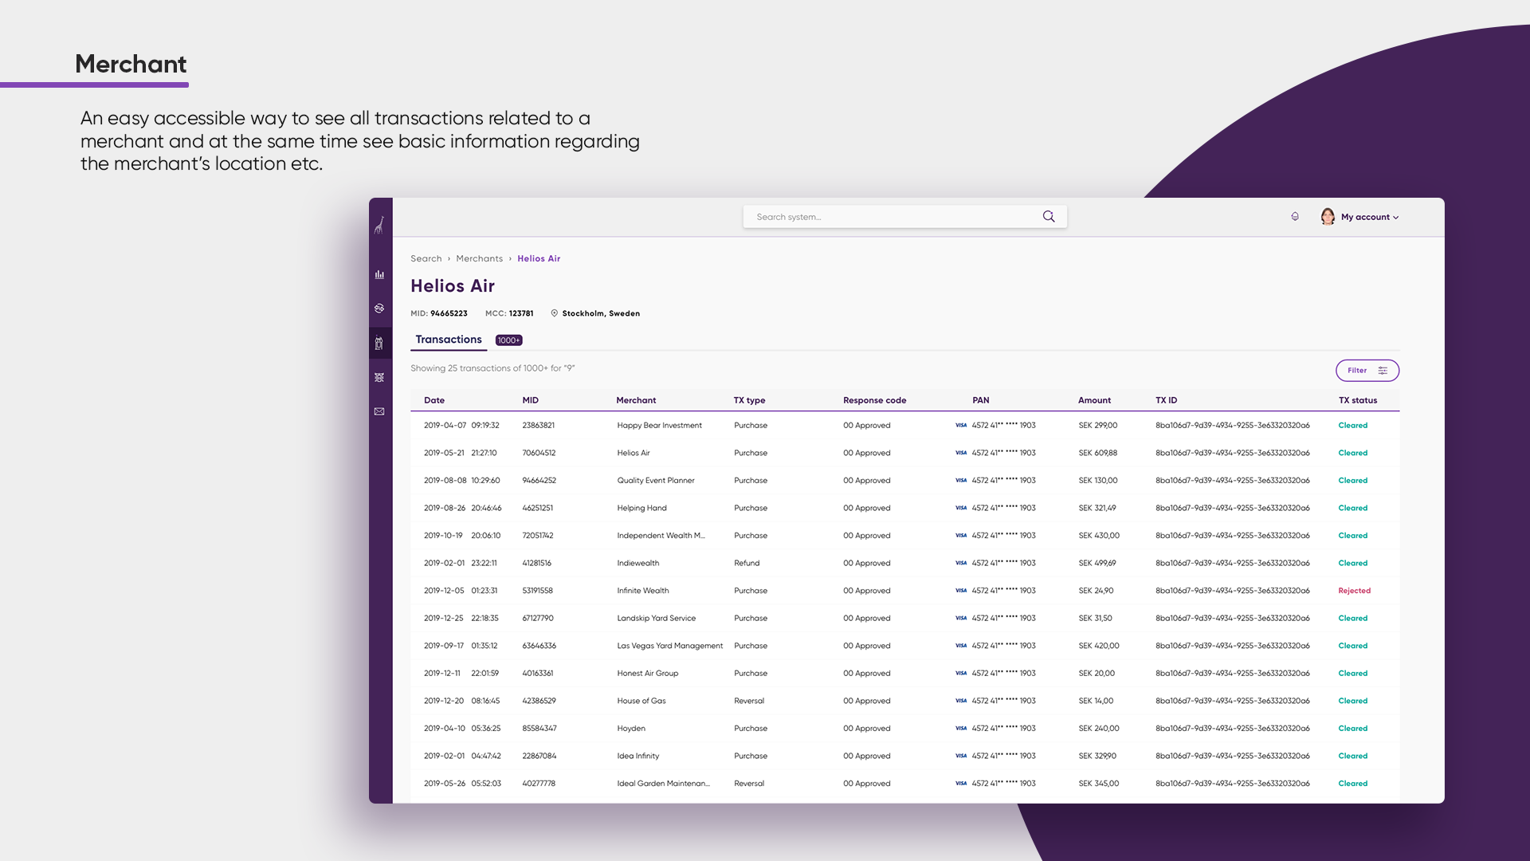Open the Filter options button
Viewport: 1530px width, 861px height.
click(1367, 371)
